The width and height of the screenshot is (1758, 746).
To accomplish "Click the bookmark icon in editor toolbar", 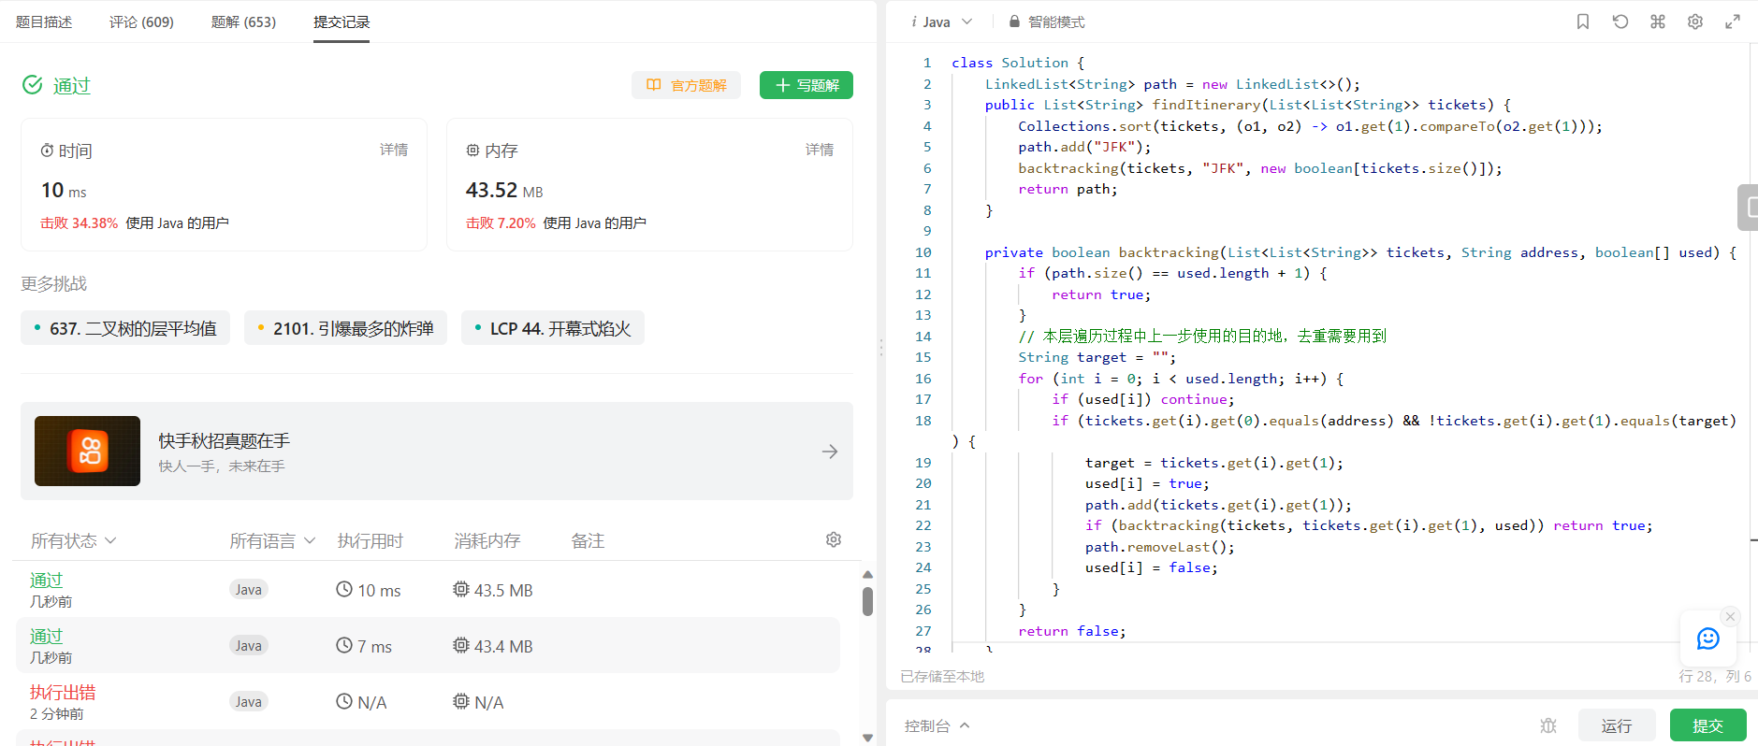I will [x=1583, y=22].
